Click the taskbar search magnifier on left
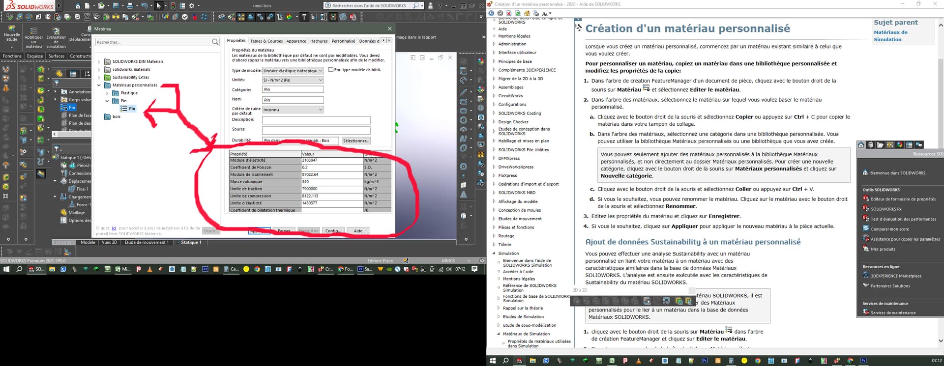944x366 pixels. [x=19, y=269]
